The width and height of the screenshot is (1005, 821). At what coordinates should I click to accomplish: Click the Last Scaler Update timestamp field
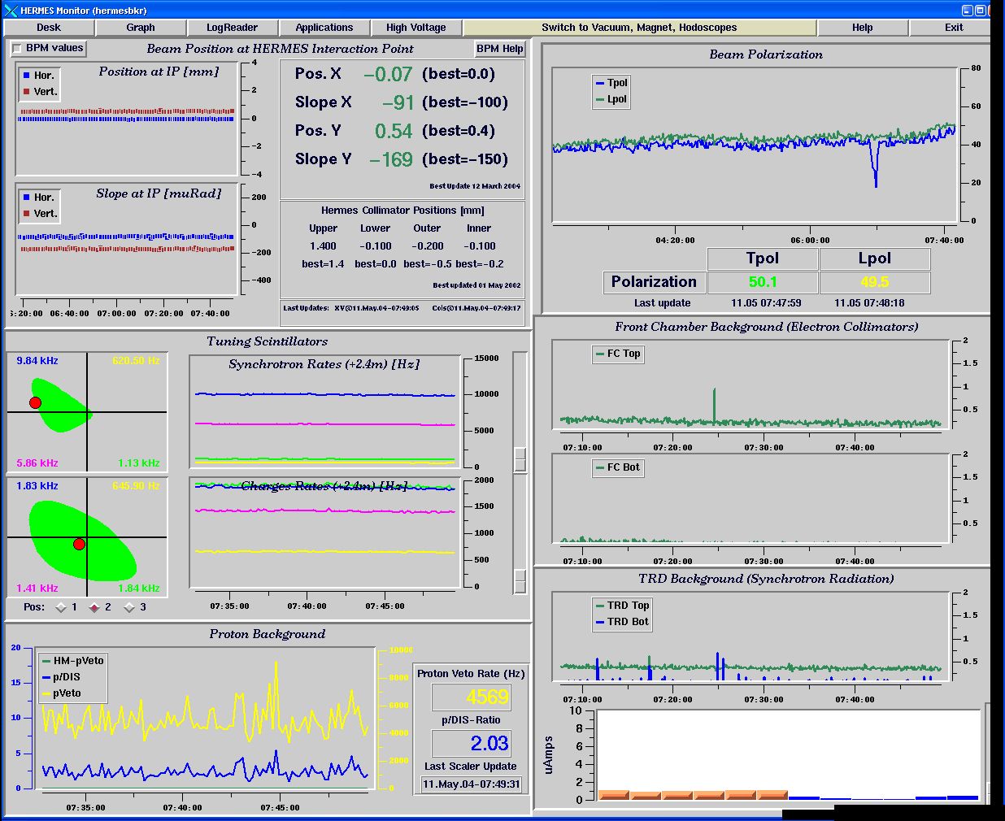pyautogui.click(x=472, y=784)
